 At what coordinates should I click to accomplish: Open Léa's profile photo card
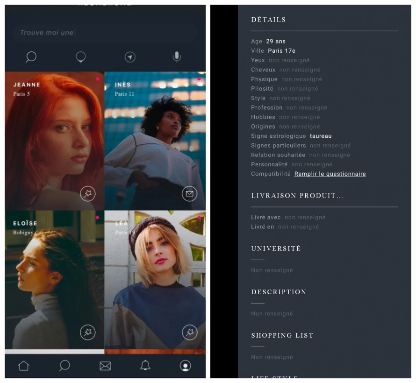pyautogui.click(x=155, y=280)
